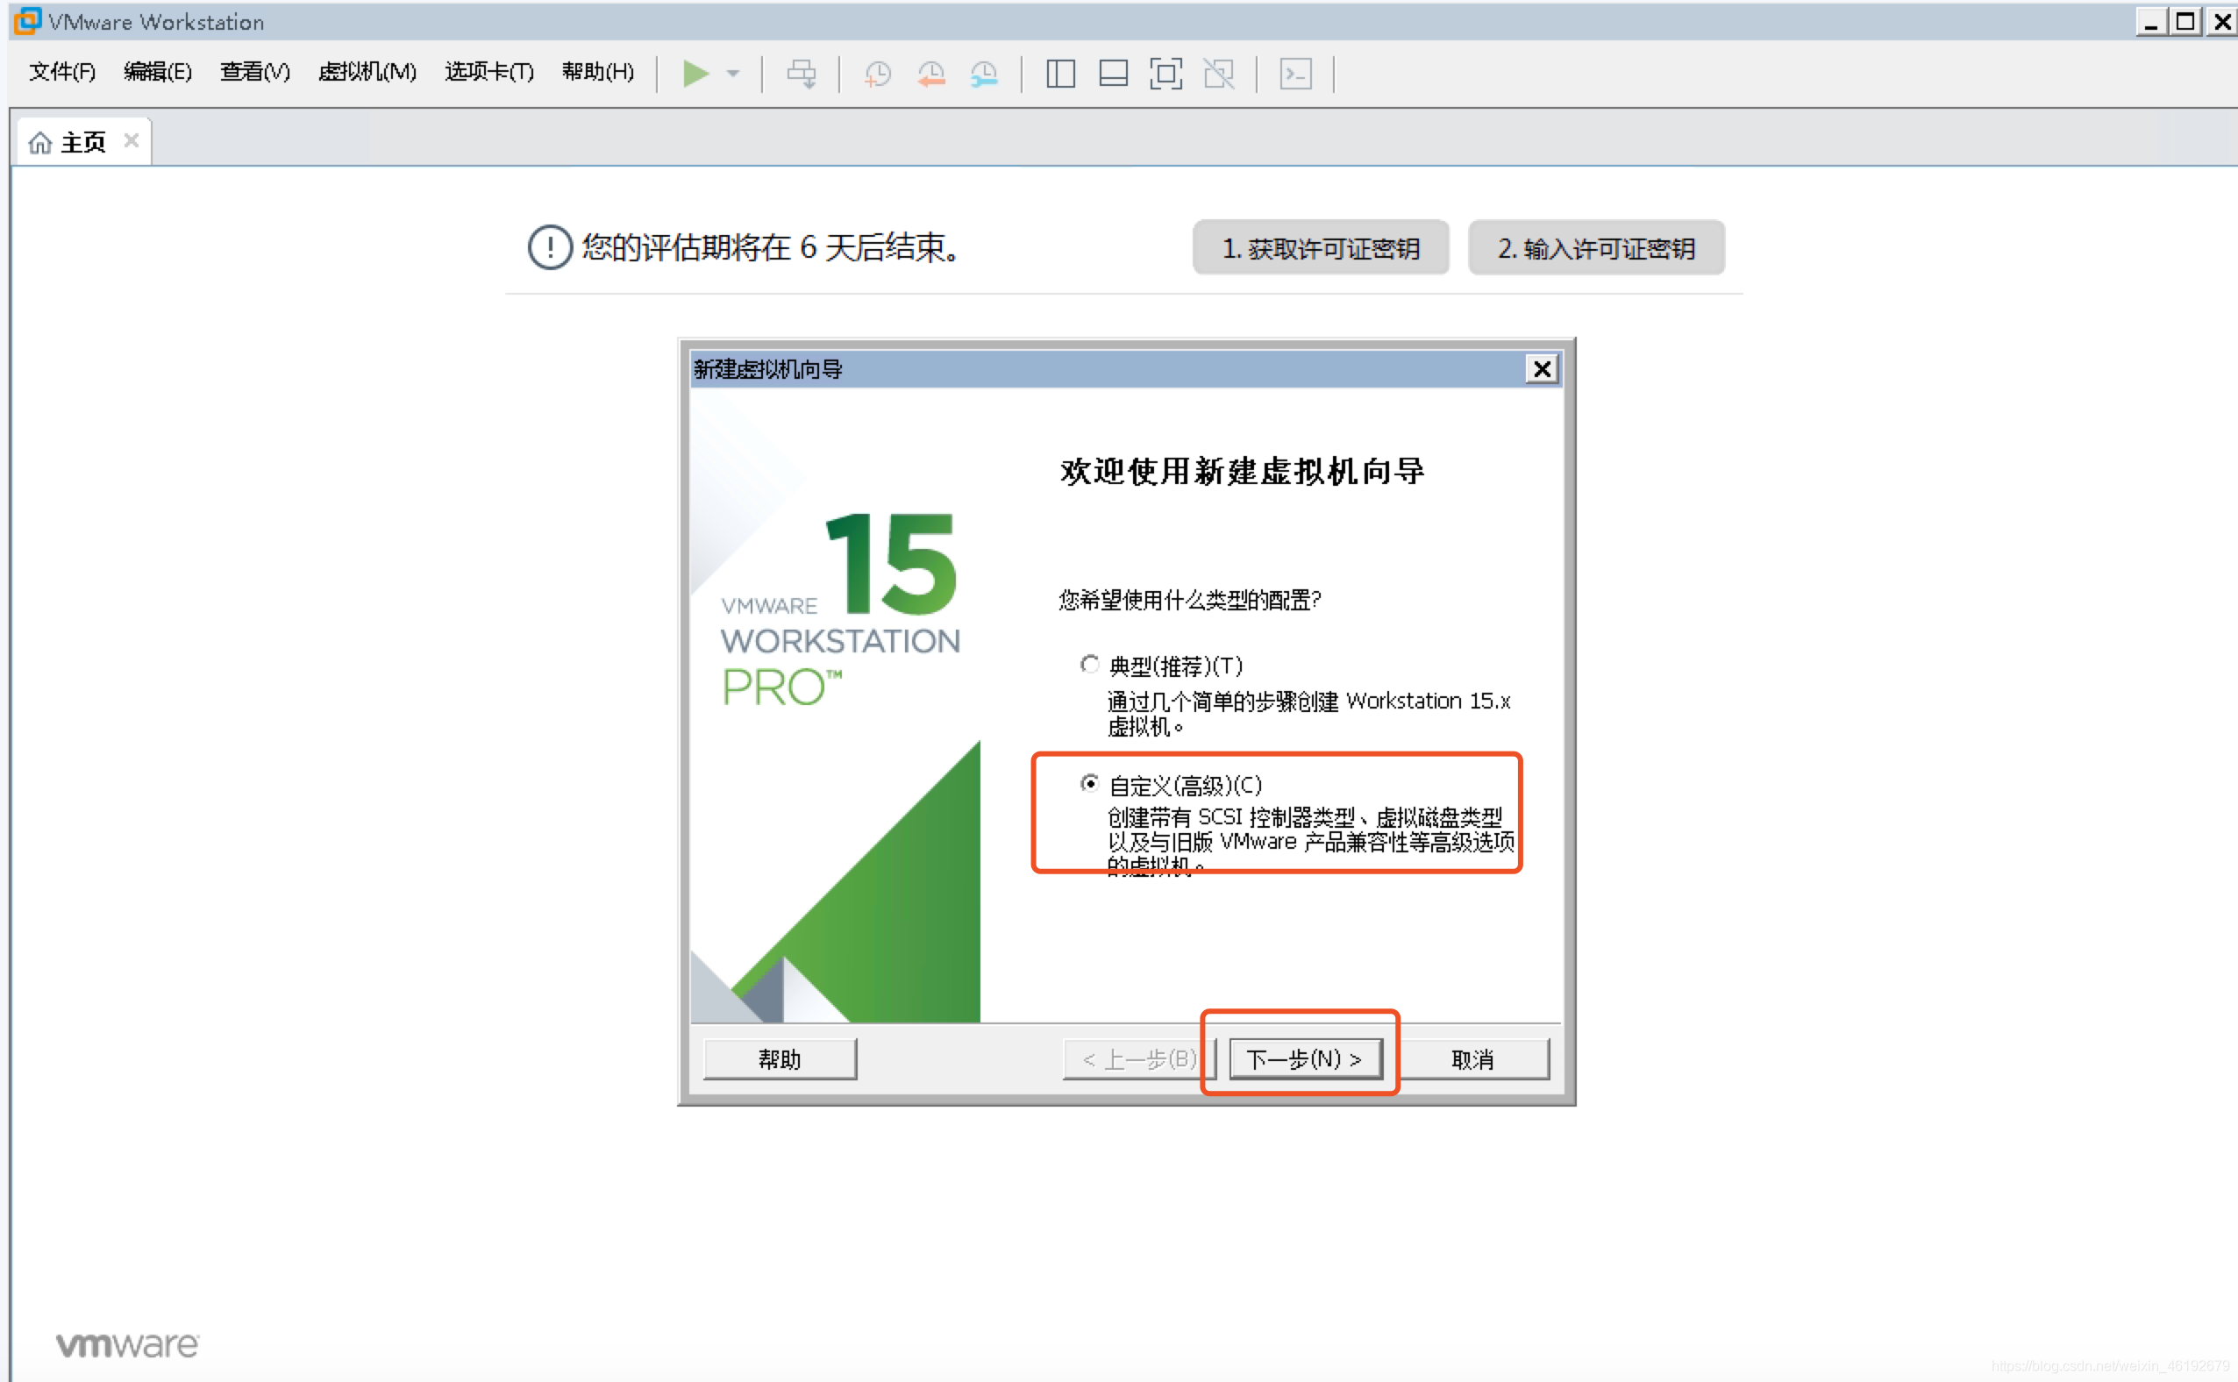Click the Revert to Snapshot icon
The width and height of the screenshot is (2238, 1382).
click(x=931, y=73)
